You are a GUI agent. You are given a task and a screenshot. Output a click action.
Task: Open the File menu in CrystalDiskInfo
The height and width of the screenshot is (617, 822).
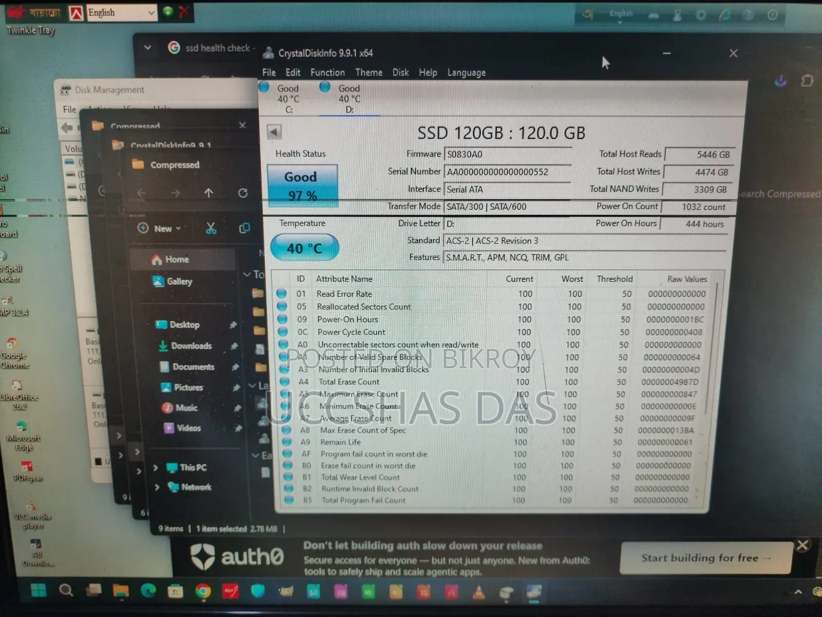click(269, 72)
